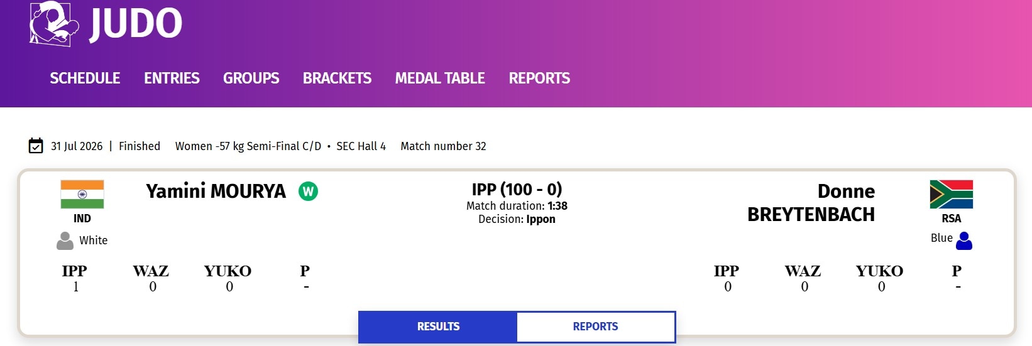Click the calendar check icon by date
The image size is (1032, 346).
tap(36, 146)
